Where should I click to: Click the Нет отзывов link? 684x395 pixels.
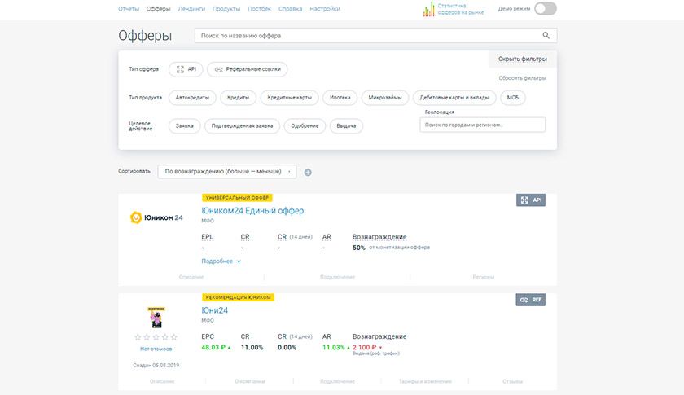pos(156,349)
